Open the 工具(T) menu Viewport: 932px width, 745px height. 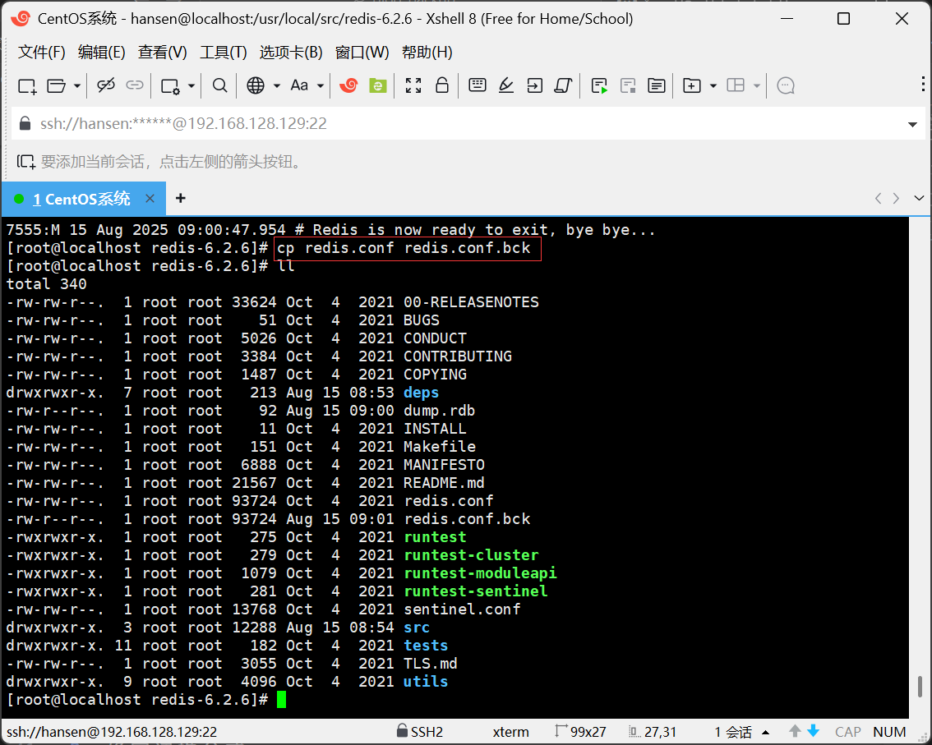[223, 52]
